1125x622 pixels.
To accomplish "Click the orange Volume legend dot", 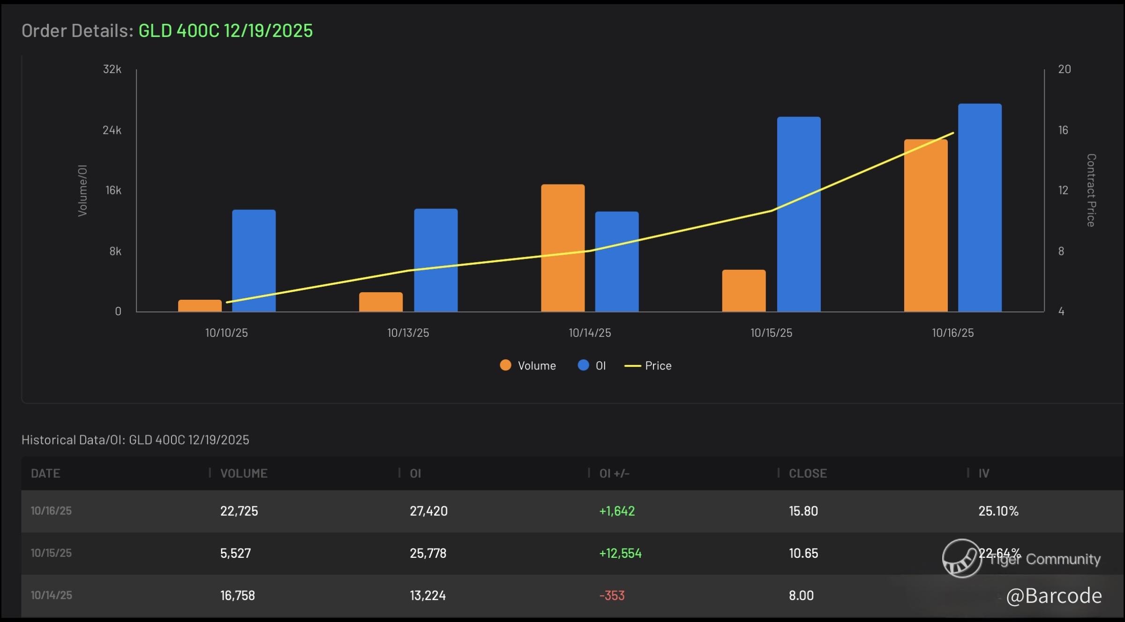I will coord(505,365).
